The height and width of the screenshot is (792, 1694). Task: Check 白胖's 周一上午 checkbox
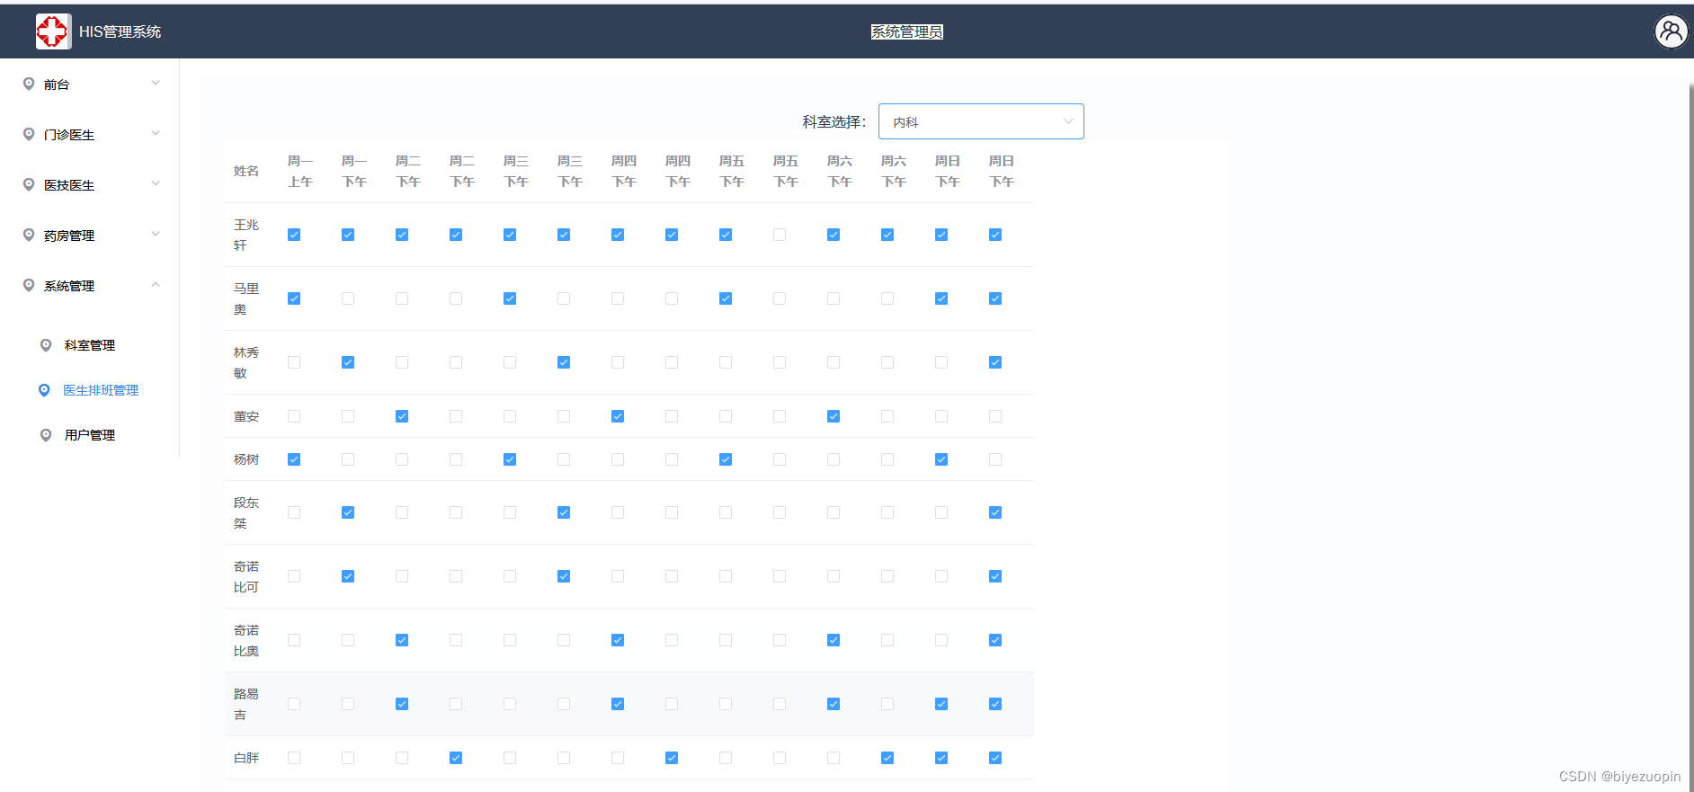coord(294,758)
